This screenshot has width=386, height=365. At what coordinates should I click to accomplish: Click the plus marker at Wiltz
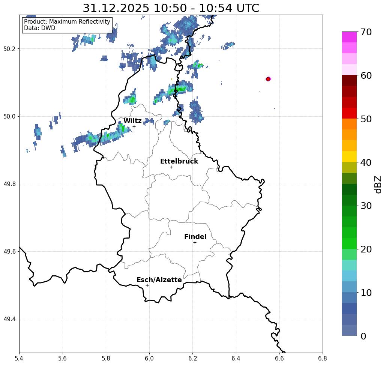(x=134, y=126)
